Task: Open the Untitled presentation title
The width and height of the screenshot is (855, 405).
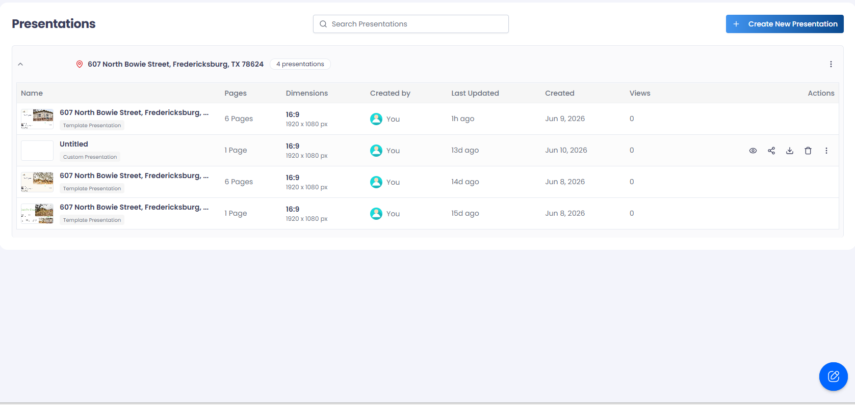Action: 74,144
